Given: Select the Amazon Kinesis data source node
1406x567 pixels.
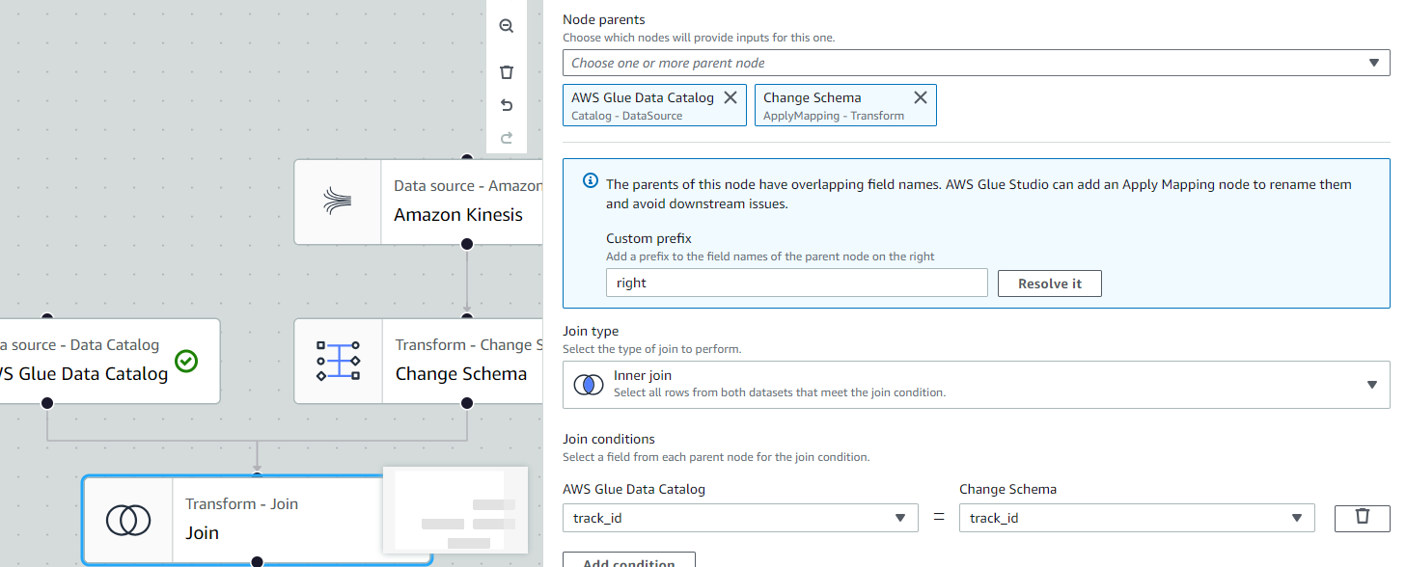Looking at the screenshot, I should click(418, 202).
